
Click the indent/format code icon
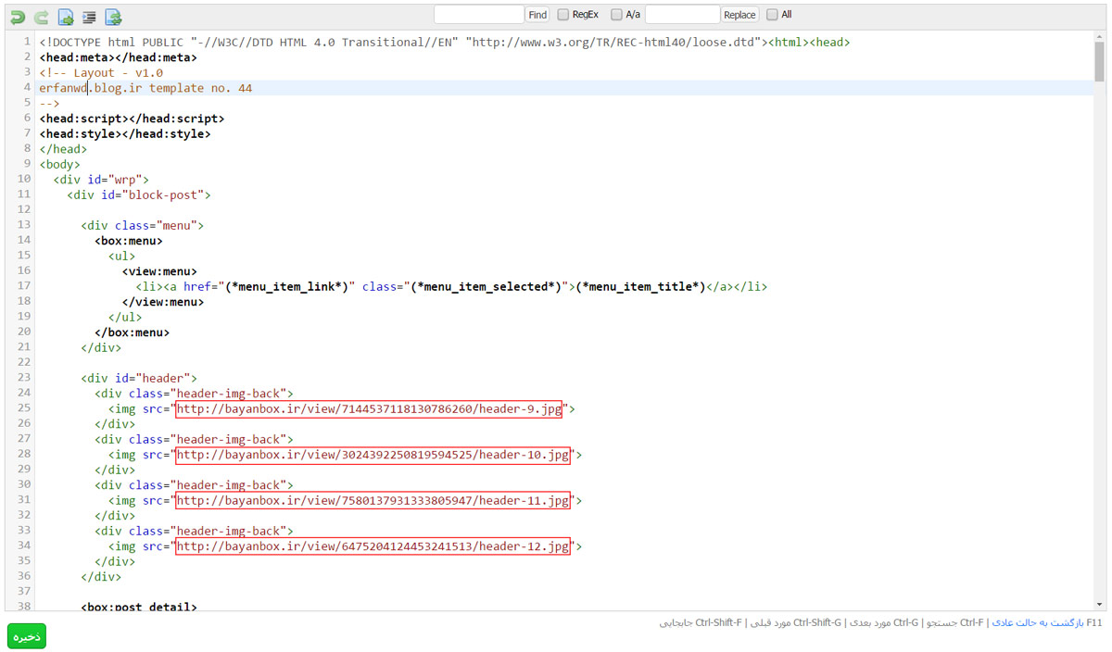90,17
